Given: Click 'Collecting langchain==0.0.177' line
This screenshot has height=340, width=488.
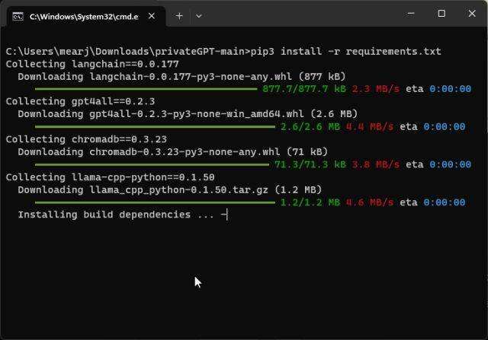Looking at the screenshot, I should [x=92, y=65].
